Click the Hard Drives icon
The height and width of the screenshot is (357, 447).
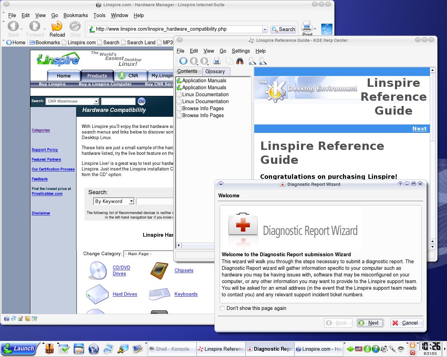(x=97, y=294)
